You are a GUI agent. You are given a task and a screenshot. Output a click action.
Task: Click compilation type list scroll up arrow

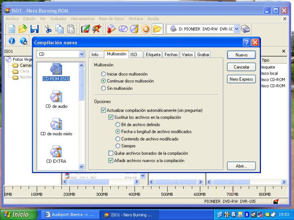point(81,65)
